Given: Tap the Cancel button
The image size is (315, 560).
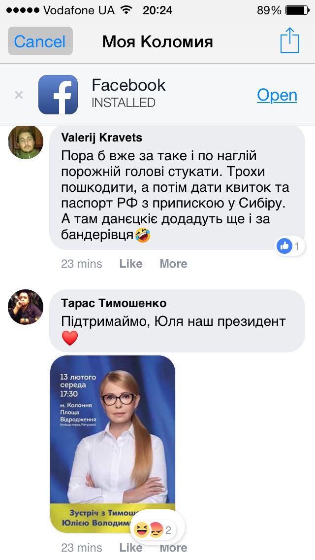Looking at the screenshot, I should click(x=39, y=41).
